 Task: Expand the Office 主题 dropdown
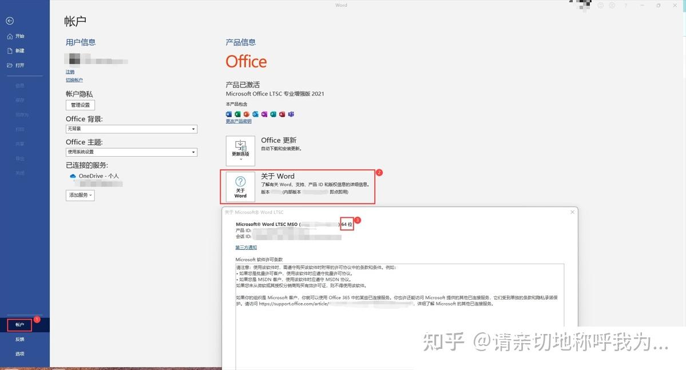pos(131,152)
